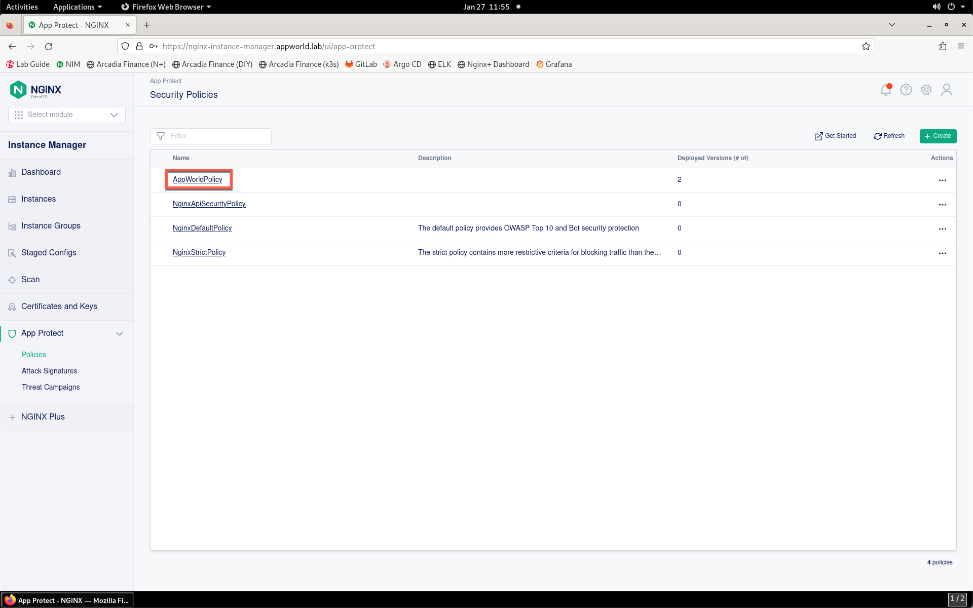Click the NGINX logo in sidebar
Screen dimensions: 973x608
35,90
